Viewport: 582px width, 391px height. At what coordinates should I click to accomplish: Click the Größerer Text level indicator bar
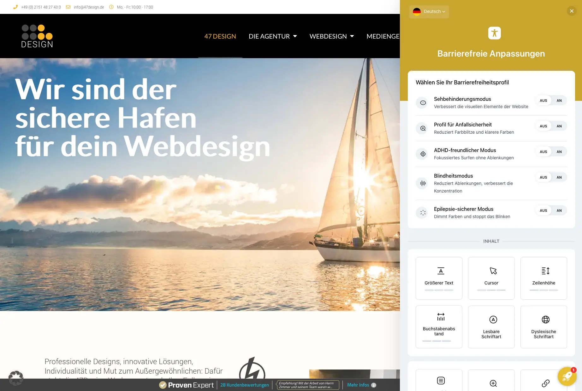tap(439, 290)
